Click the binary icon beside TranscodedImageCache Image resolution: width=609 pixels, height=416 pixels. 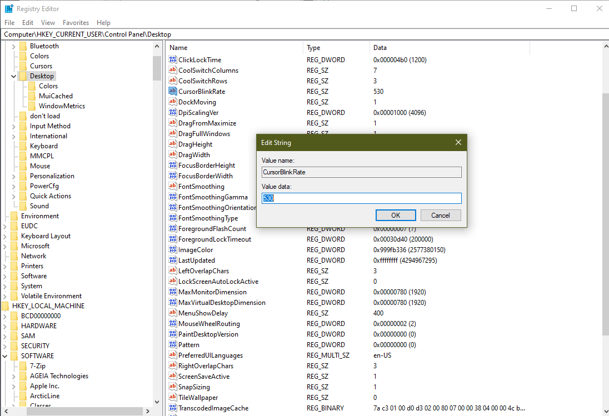click(x=172, y=408)
